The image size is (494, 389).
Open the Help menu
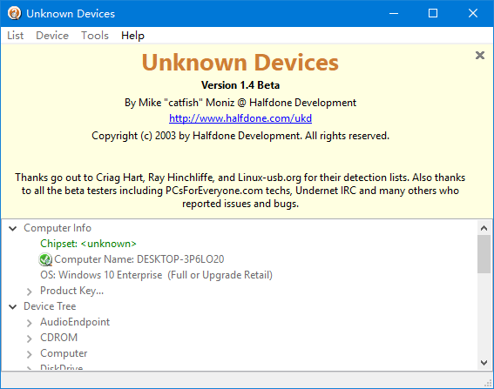[x=132, y=36]
